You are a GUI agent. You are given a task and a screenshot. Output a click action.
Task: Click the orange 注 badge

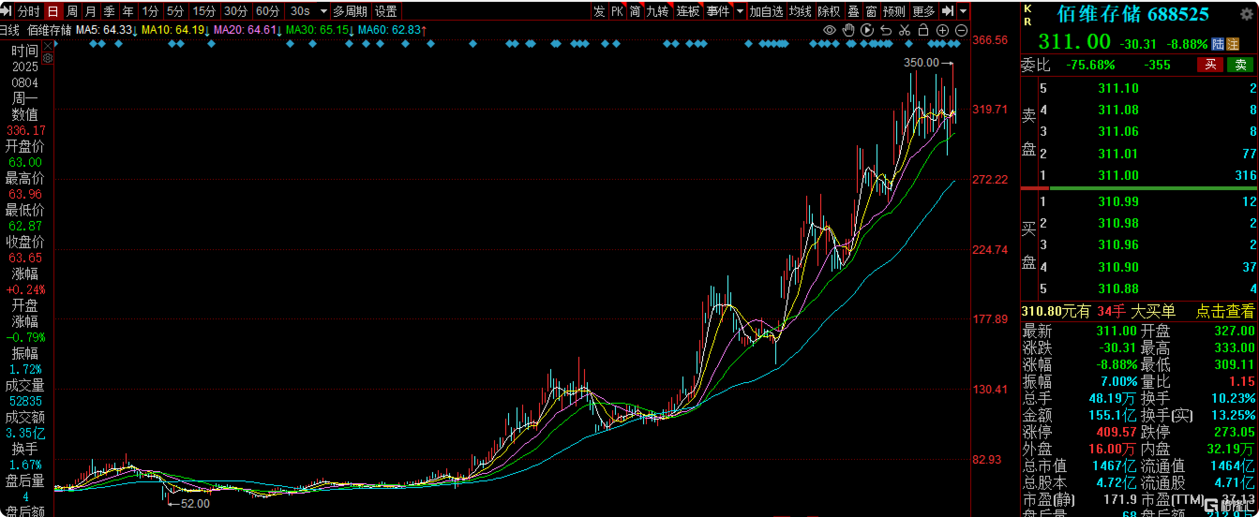pos(1233,44)
